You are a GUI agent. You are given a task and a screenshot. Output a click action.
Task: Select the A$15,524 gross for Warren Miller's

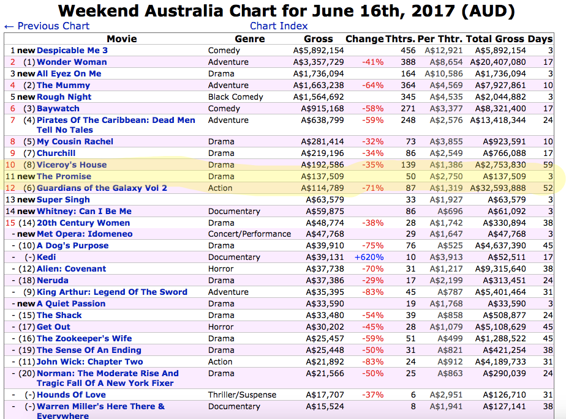coord(325,406)
